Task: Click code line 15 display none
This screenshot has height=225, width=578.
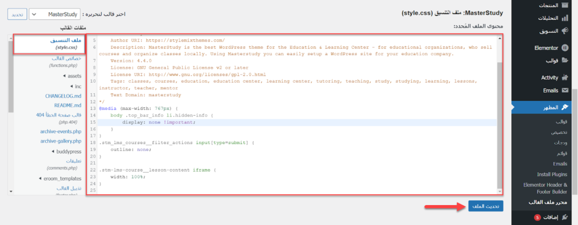Action: click(x=159, y=123)
